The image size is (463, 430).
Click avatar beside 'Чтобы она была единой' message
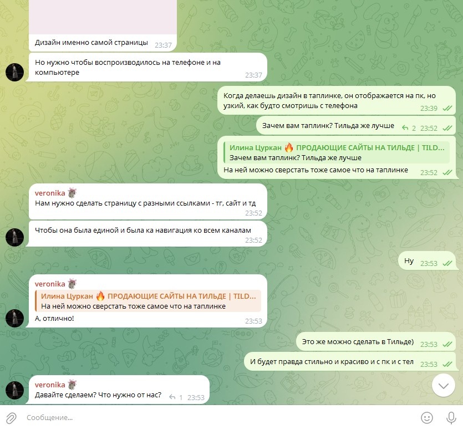coord(15,237)
